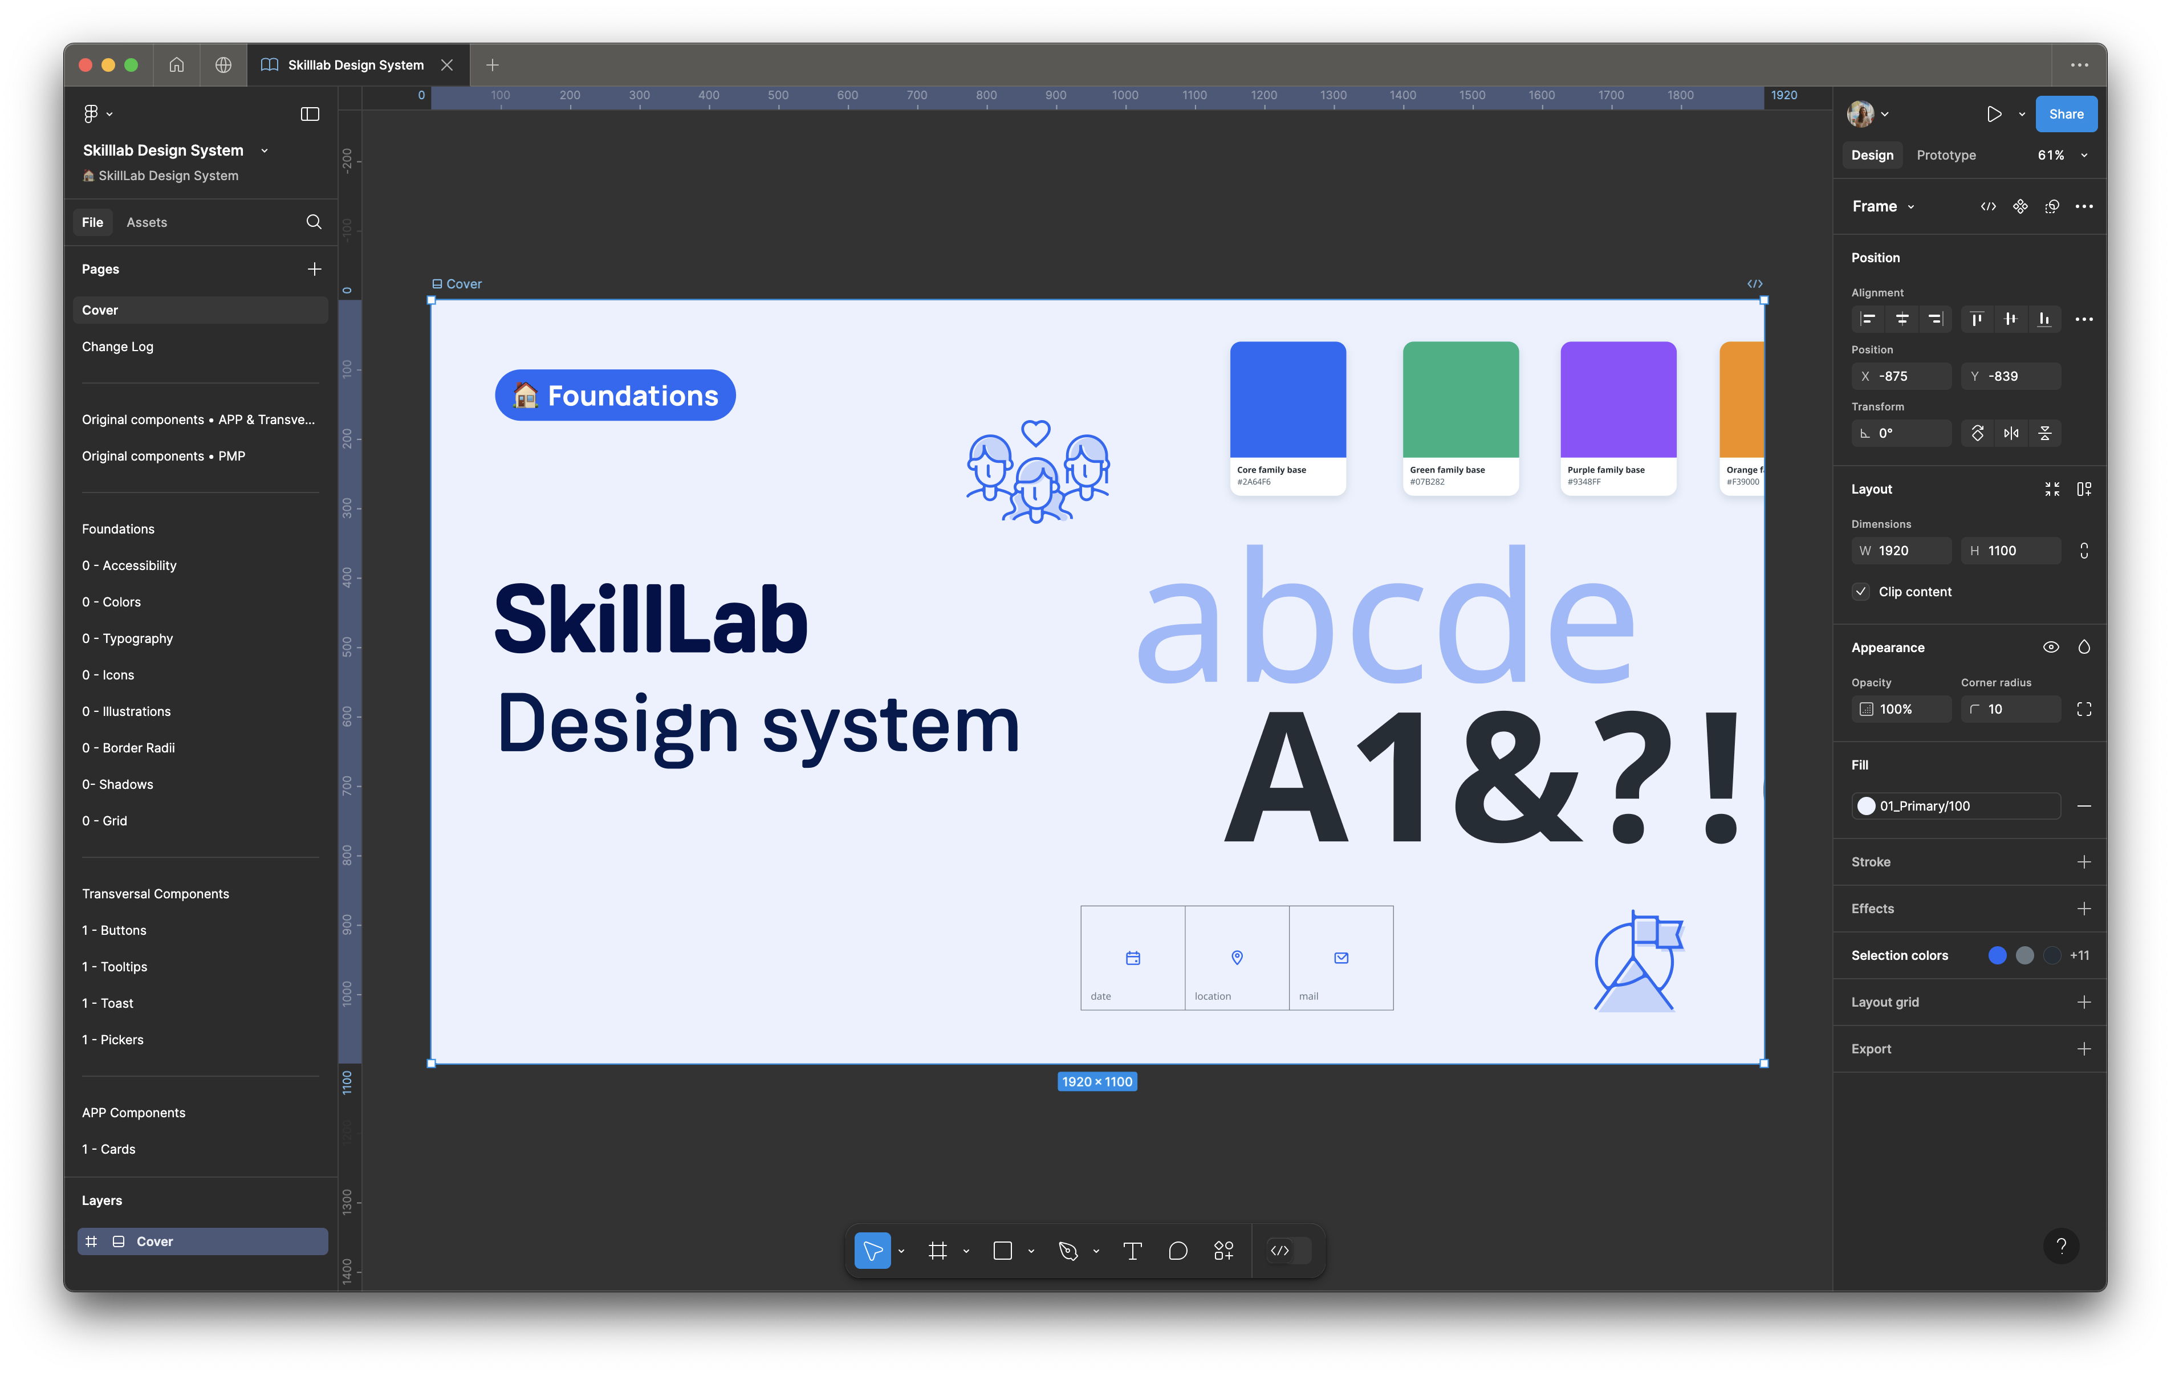2171x1376 pixels.
Task: Select the Cover layer in Layers
Action: pyautogui.click(x=203, y=1241)
